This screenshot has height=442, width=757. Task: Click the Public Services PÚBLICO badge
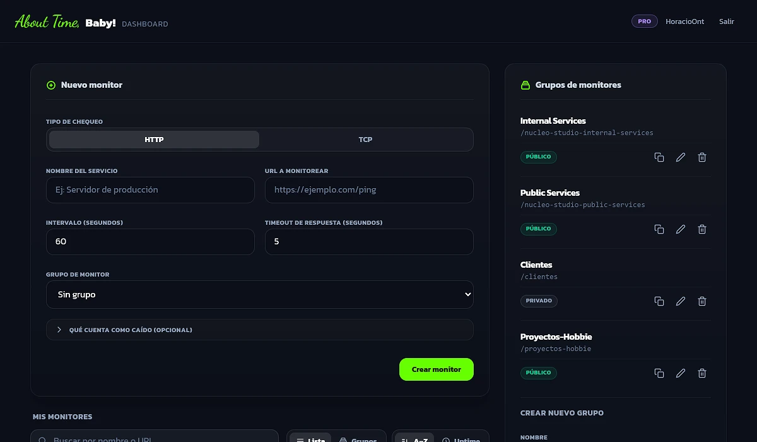539,229
